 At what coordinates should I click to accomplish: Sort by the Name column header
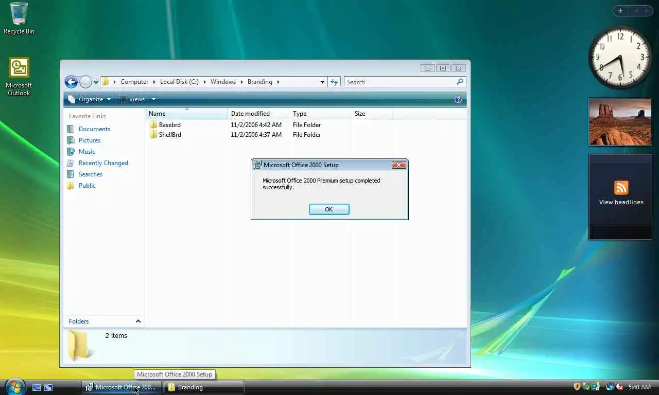click(x=187, y=114)
